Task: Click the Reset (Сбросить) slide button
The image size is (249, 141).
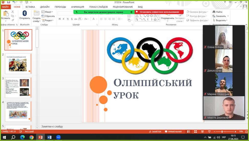Action: click(48, 16)
